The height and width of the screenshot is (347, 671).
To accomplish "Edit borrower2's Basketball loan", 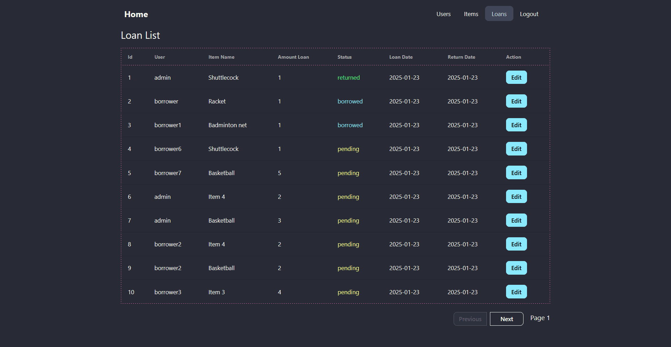I will 516,268.
